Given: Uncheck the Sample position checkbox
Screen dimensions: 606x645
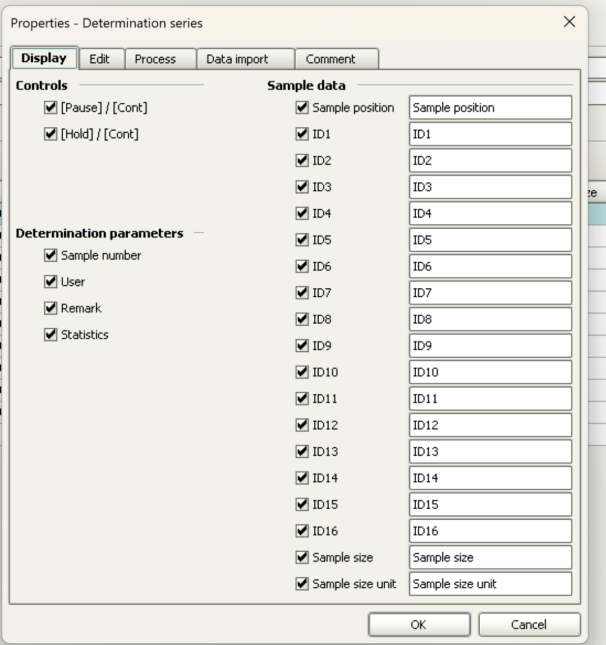Looking at the screenshot, I should pyautogui.click(x=302, y=108).
